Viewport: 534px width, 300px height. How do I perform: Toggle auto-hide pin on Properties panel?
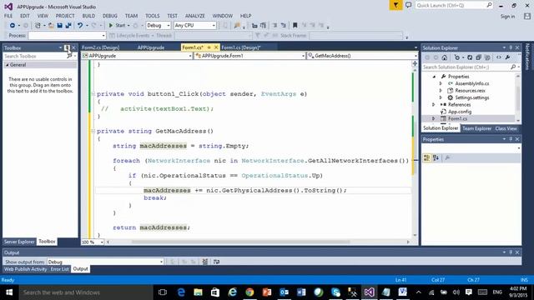pyautogui.click(x=511, y=139)
